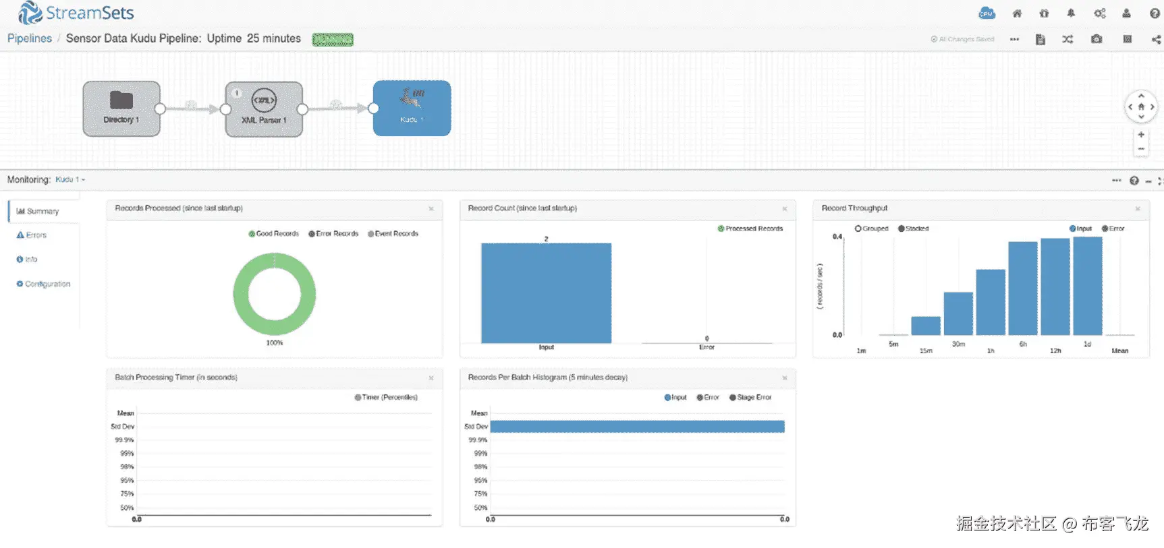Pan canvas left with arrow
Image resolution: width=1164 pixels, height=548 pixels.
tap(1130, 106)
